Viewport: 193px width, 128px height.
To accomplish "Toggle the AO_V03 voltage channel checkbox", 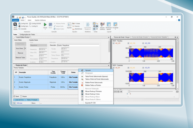I will [143, 43].
